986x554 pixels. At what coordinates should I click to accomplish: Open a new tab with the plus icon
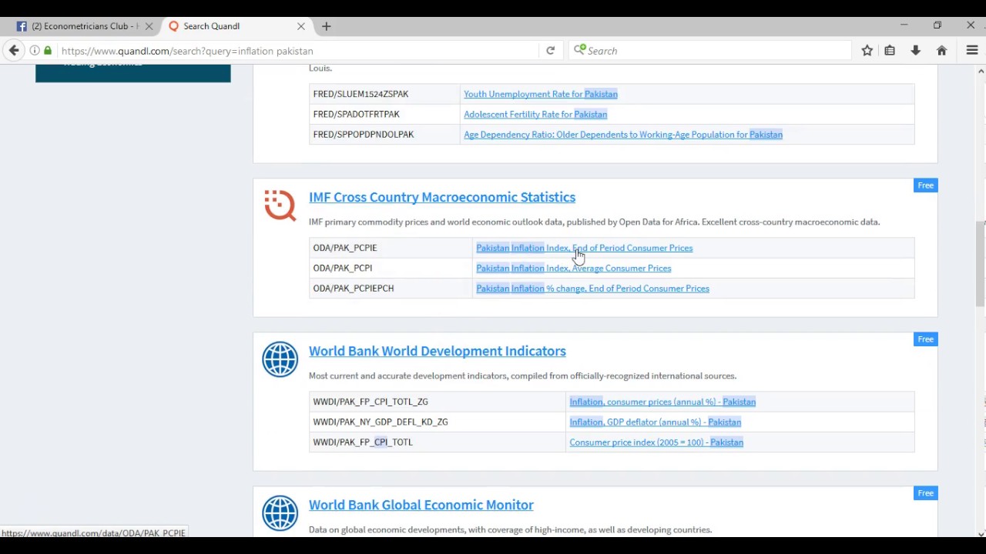(x=326, y=26)
